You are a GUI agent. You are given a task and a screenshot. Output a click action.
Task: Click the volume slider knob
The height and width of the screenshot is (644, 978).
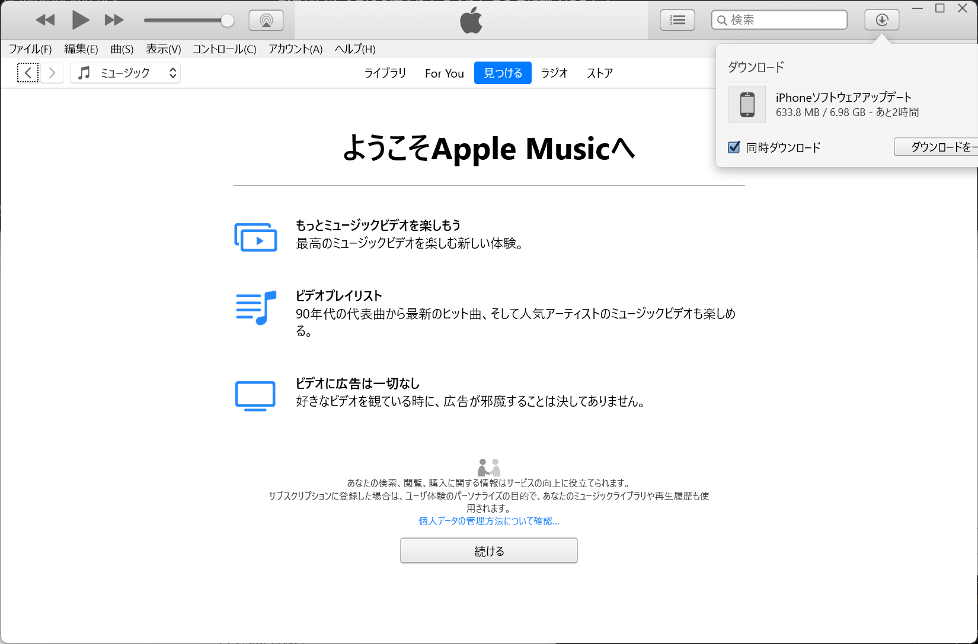tap(227, 21)
